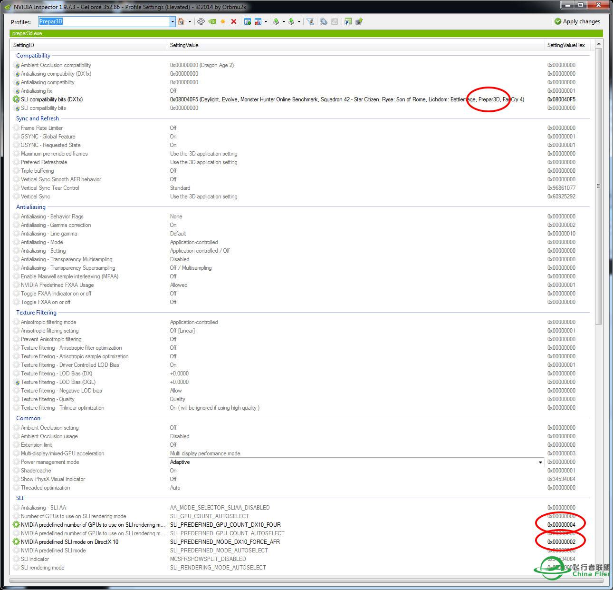Click the remove application from profile icon
The width and height of the screenshot is (613, 590).
click(x=258, y=21)
